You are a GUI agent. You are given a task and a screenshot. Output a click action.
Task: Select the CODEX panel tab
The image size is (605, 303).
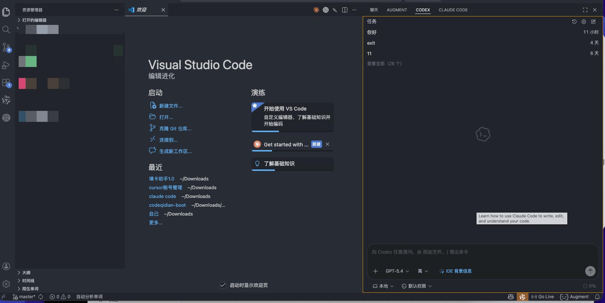click(x=423, y=10)
